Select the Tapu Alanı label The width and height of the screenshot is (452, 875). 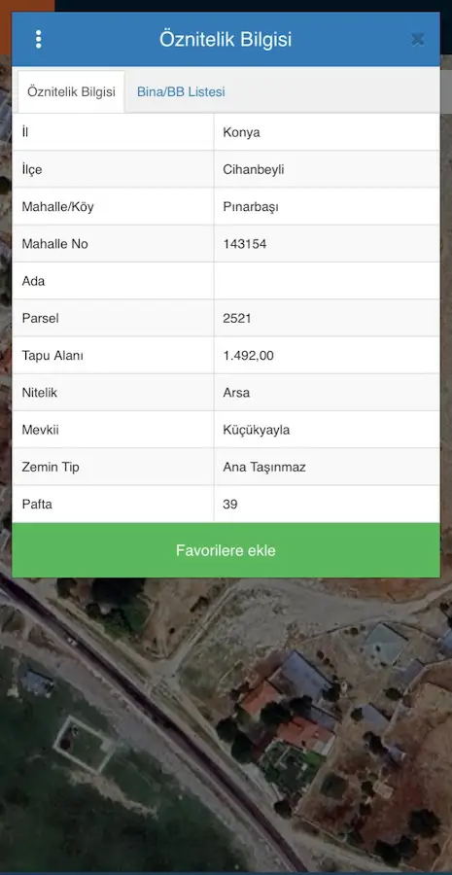pos(52,356)
